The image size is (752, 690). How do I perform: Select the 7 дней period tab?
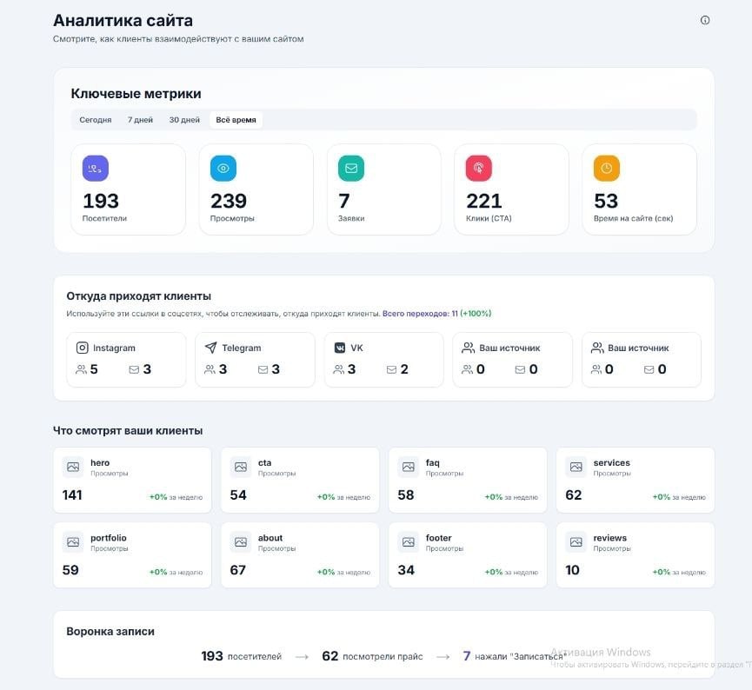(x=140, y=120)
